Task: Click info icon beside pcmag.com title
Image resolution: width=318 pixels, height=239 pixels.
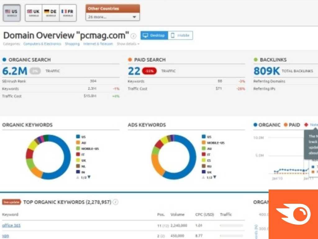Action: (x=133, y=36)
